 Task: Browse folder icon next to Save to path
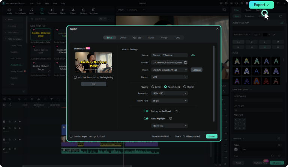point(186,62)
